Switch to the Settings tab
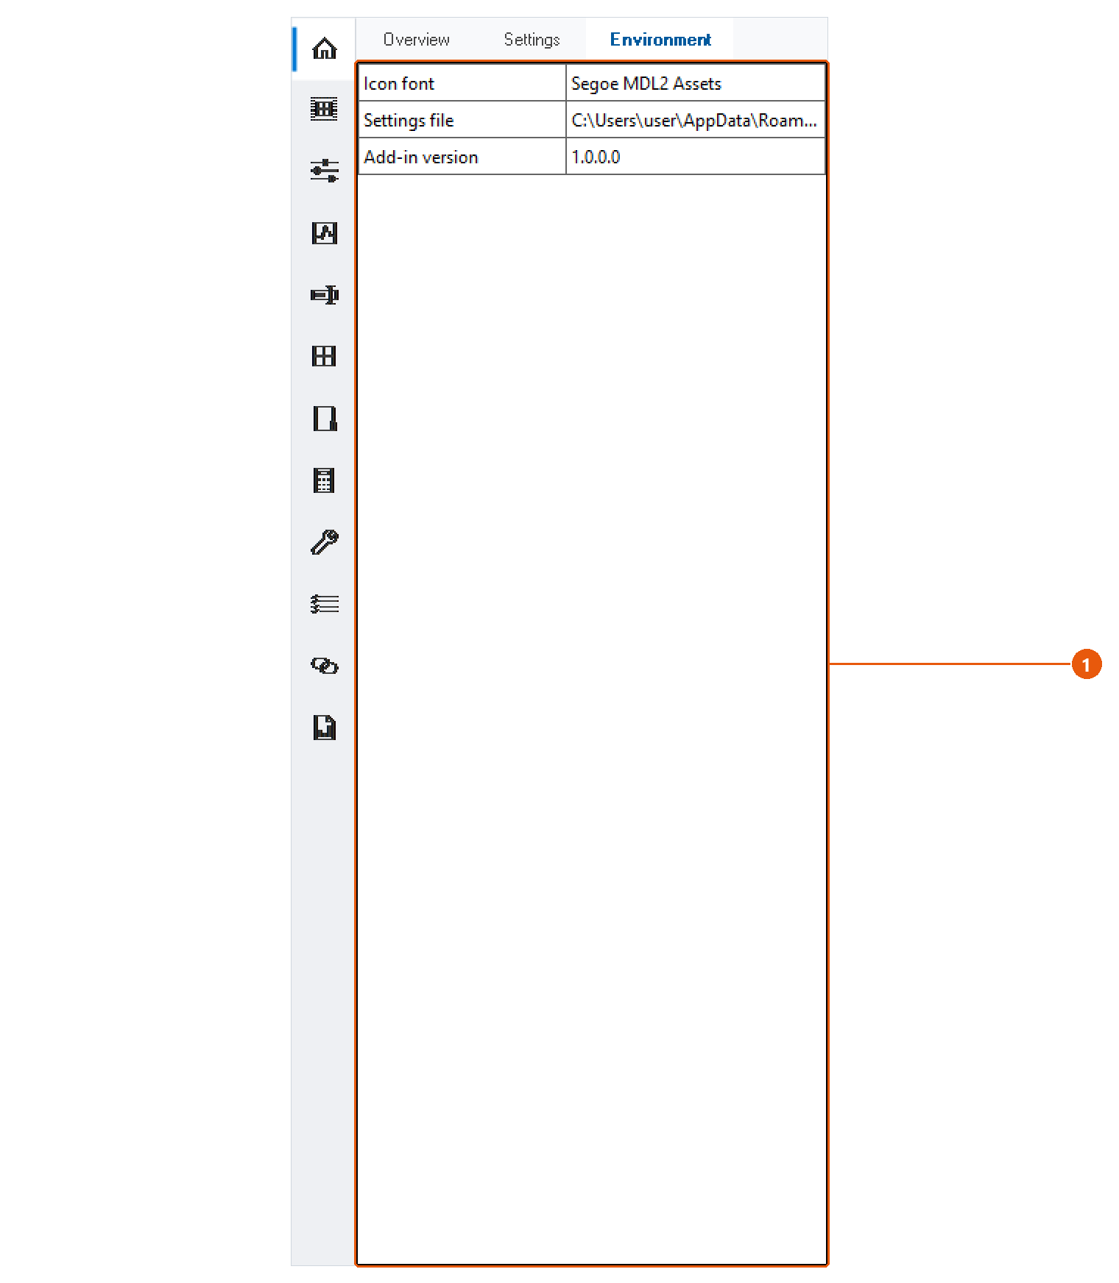Image resolution: width=1119 pixels, height=1283 pixels. [532, 40]
